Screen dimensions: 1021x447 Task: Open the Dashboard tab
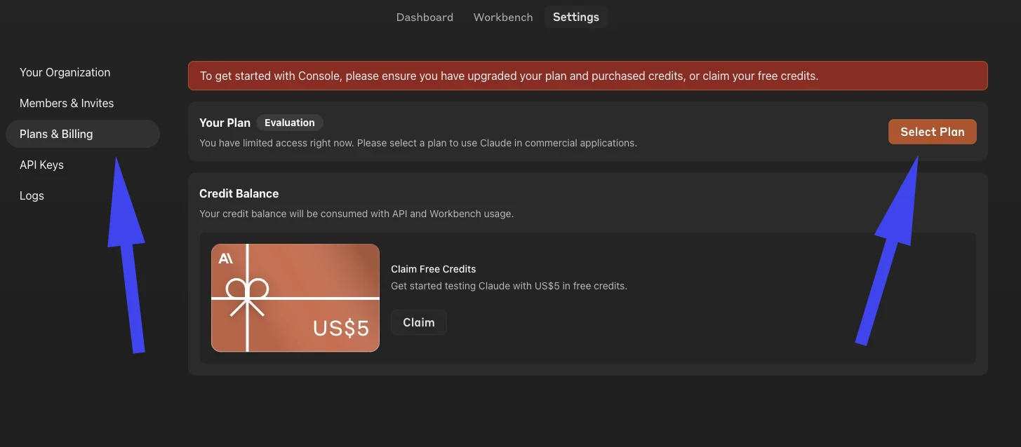click(425, 17)
